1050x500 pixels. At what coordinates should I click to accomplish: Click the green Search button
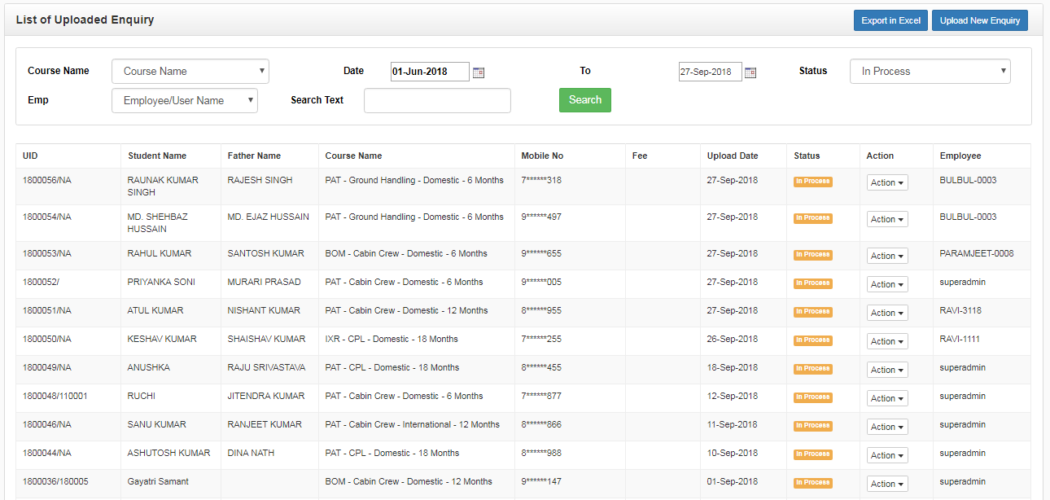pos(585,100)
